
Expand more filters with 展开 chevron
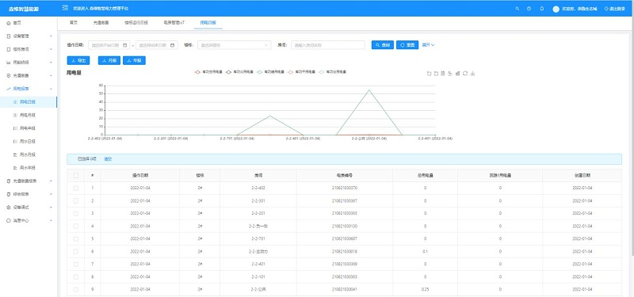click(428, 45)
